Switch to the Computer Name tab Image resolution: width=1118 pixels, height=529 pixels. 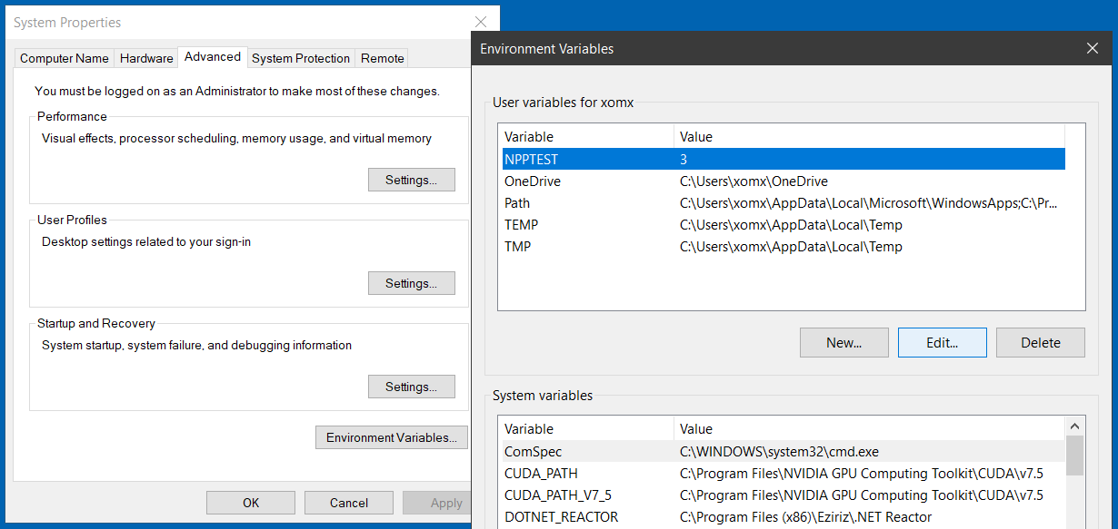(x=64, y=58)
